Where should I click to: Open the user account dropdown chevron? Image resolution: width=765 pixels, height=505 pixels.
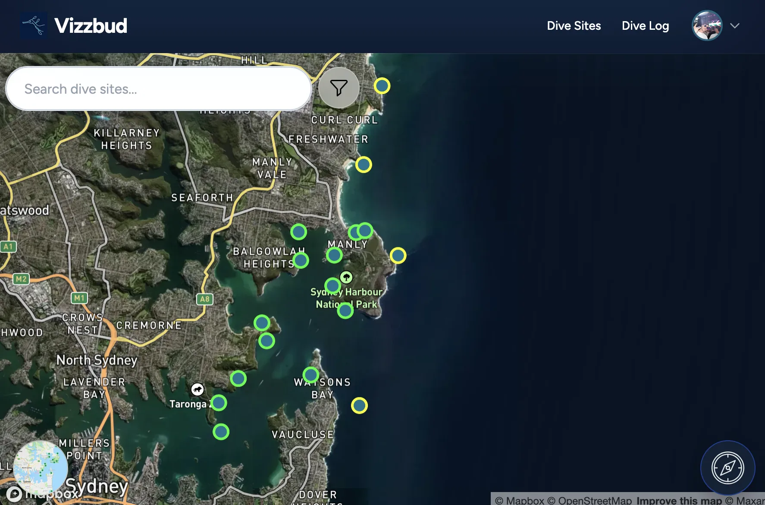pyautogui.click(x=735, y=26)
